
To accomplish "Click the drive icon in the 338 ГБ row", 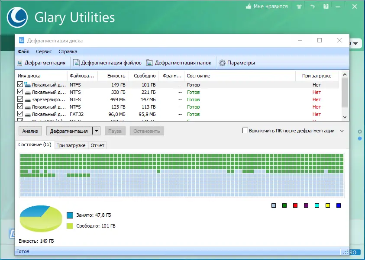I will click(x=28, y=93).
